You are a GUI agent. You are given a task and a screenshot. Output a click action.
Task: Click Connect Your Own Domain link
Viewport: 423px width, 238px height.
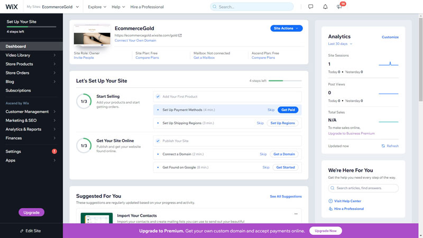point(135,41)
